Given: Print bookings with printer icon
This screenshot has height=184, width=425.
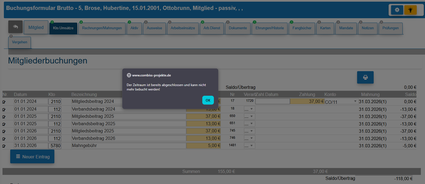Looking at the screenshot, I should 365,77.
